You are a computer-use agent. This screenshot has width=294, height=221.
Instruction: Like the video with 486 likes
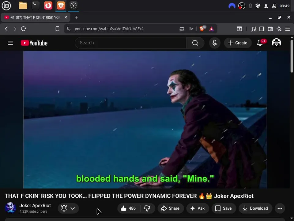pos(129,208)
